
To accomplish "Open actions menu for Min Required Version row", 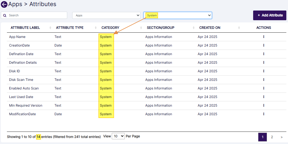I will tap(264, 106).
